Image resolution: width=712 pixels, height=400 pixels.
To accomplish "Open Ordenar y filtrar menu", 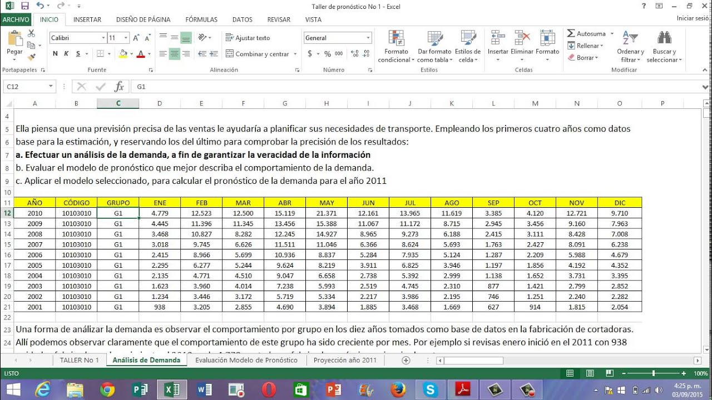I will tap(630, 47).
